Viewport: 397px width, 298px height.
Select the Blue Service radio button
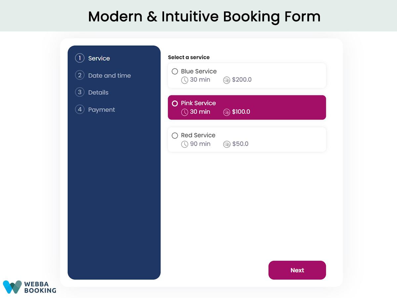coord(175,71)
